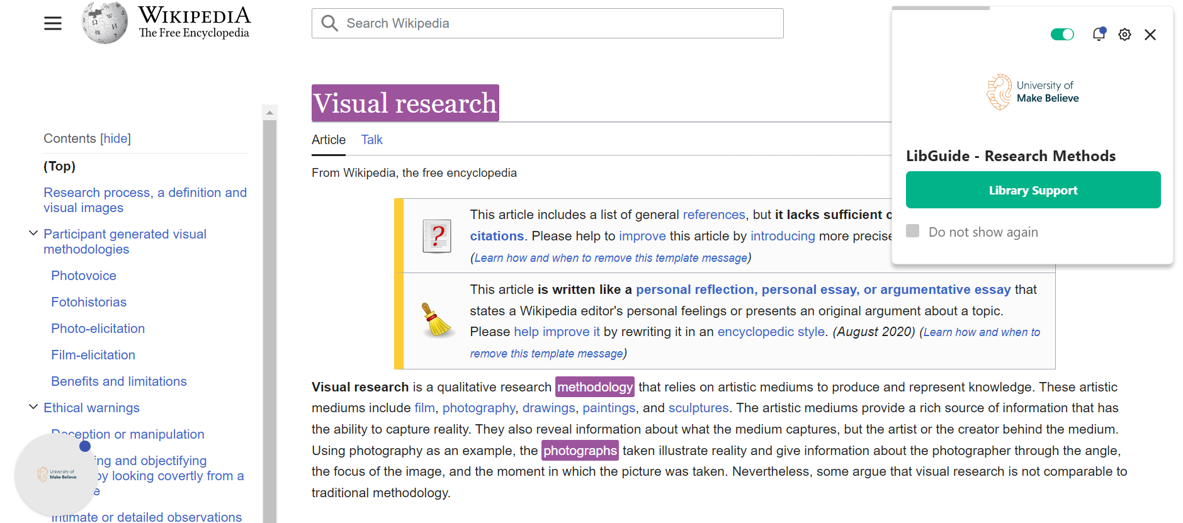Close the LibGuide popup
Viewport: 1183px width, 523px height.
(x=1150, y=35)
